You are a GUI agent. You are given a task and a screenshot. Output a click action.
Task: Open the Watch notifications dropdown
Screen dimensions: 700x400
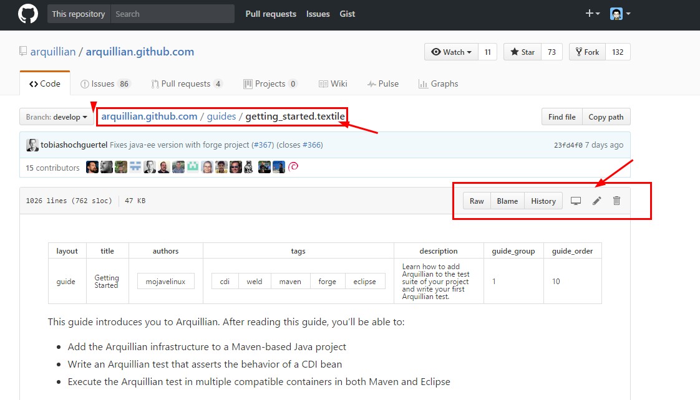pyautogui.click(x=451, y=52)
